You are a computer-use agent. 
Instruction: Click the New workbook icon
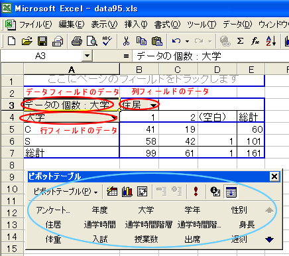(x=11, y=41)
